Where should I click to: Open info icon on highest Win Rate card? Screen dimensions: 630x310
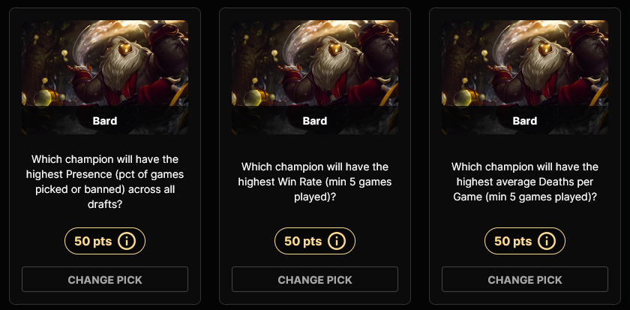(337, 241)
